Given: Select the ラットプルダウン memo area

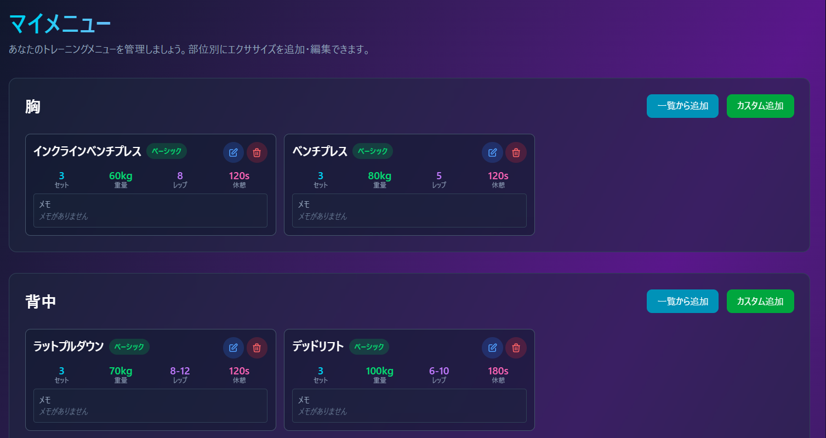Looking at the screenshot, I should point(150,406).
